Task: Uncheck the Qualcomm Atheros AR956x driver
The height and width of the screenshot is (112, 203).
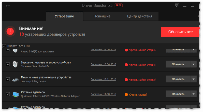Action: tap(8, 94)
